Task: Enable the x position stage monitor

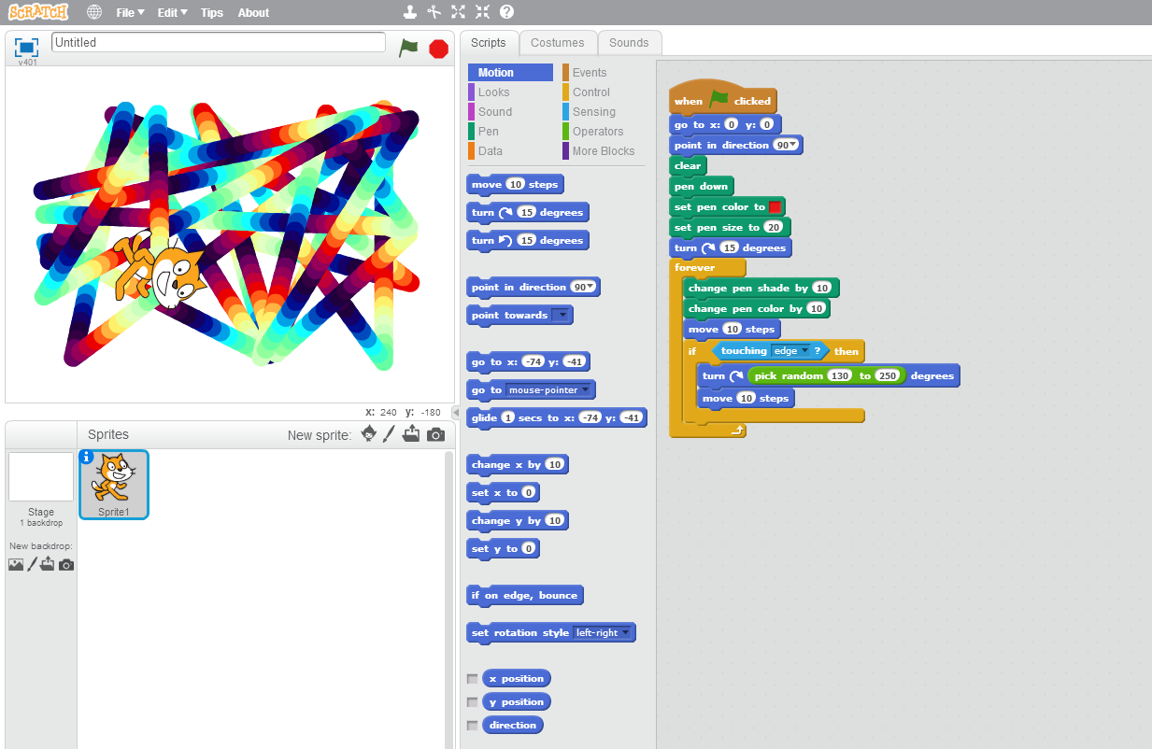Action: 473,679
